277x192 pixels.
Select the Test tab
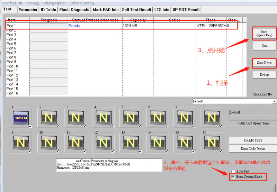[7, 9]
